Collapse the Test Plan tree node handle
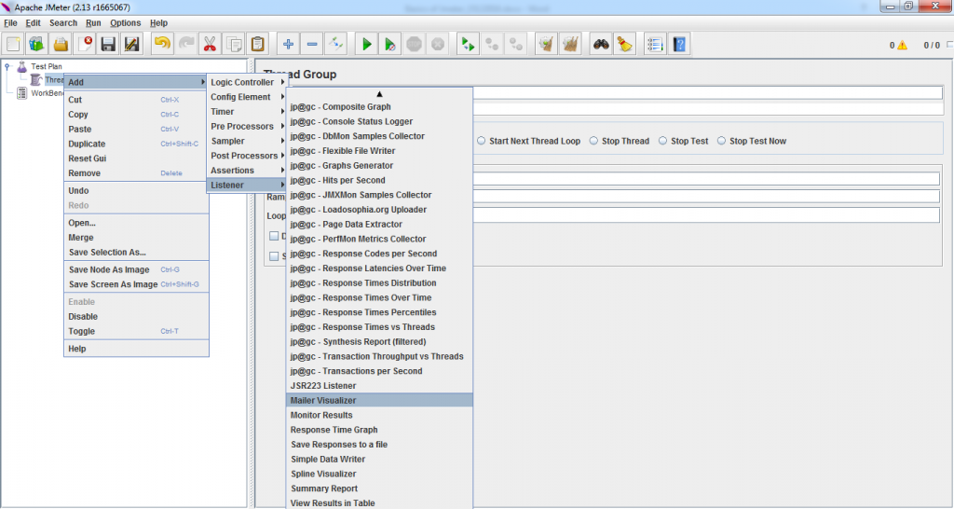Viewport: 954px width, 509px height. (7, 66)
